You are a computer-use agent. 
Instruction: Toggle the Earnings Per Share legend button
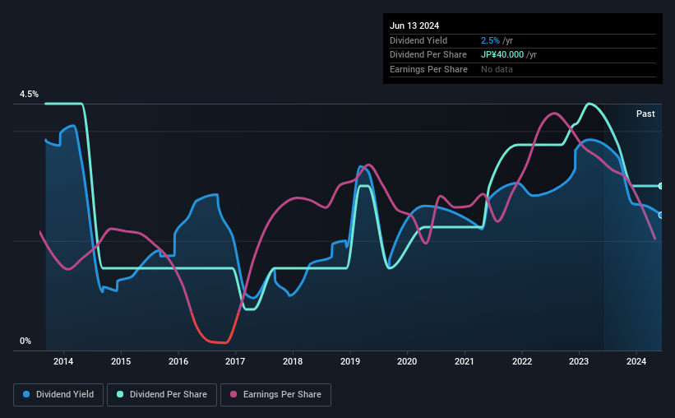point(275,395)
